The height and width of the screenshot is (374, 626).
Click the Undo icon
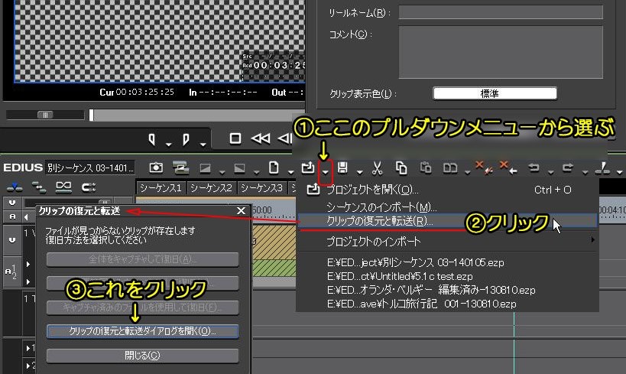point(534,167)
